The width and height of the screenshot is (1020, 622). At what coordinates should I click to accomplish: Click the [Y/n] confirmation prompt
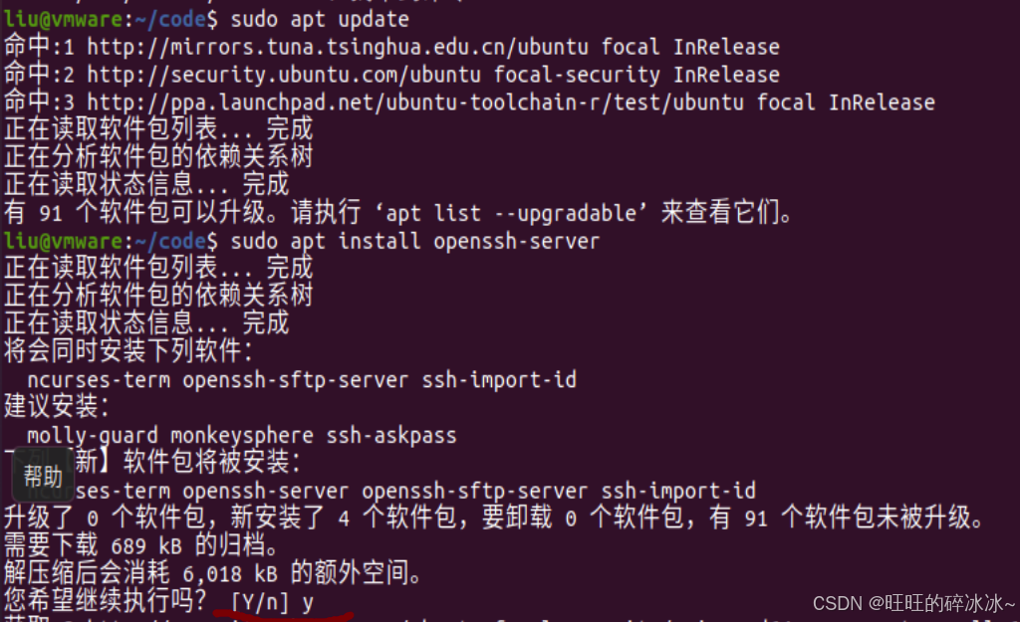point(260,602)
